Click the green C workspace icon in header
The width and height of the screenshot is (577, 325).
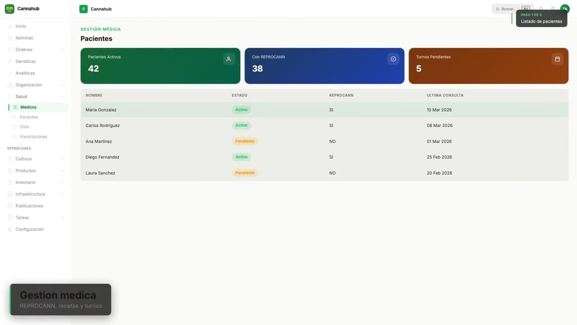point(83,9)
